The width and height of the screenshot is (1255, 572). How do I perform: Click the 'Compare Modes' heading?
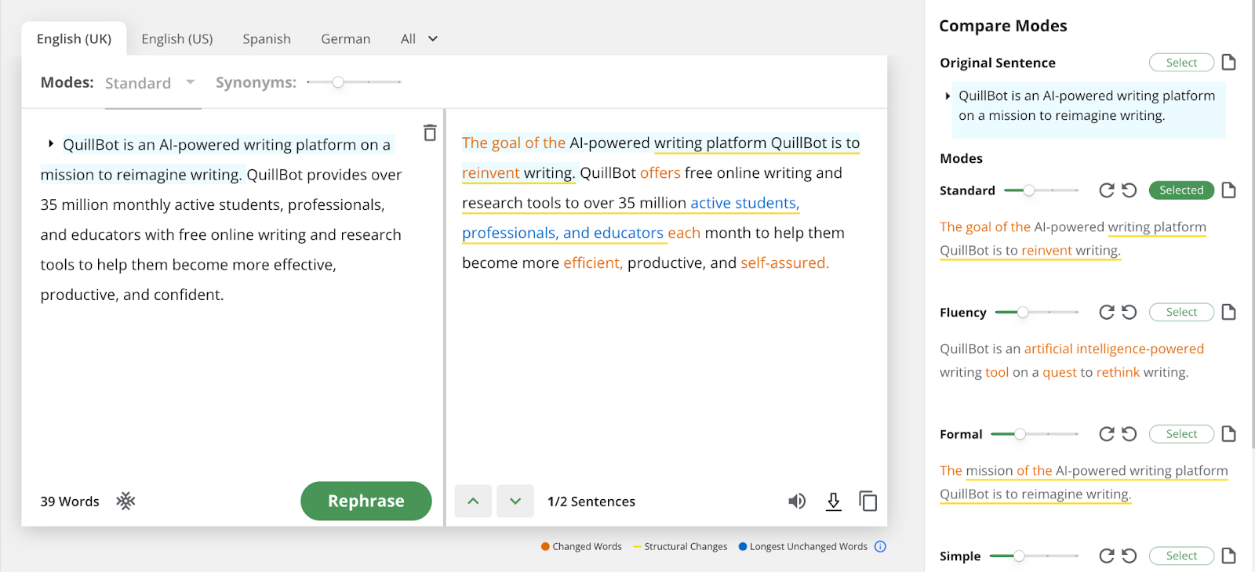pos(1003,26)
